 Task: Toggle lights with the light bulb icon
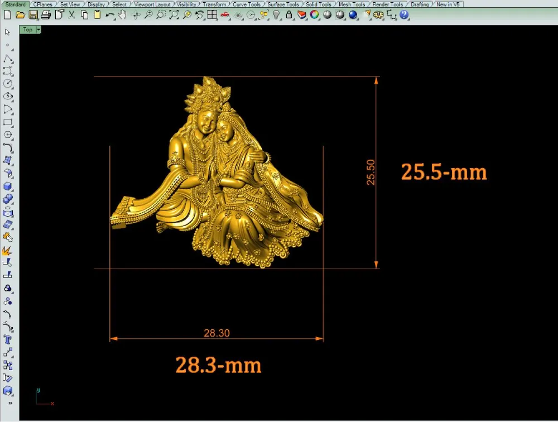click(276, 15)
